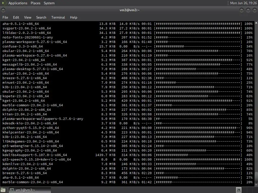Click the kdenlive-23.04.2-1-x86_64 package name
This screenshot has height=193, width=258.
tap(28, 164)
